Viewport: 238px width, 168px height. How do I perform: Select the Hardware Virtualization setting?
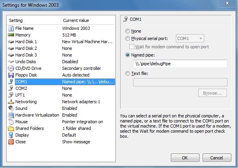pyautogui.click(x=61, y=115)
